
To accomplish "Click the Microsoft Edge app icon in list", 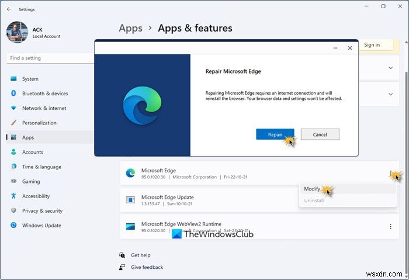I will 130,173.
